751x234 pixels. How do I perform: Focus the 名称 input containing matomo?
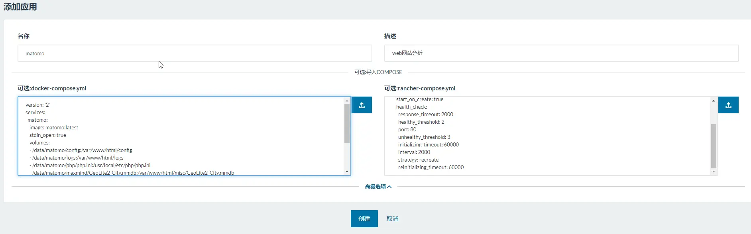click(195, 53)
